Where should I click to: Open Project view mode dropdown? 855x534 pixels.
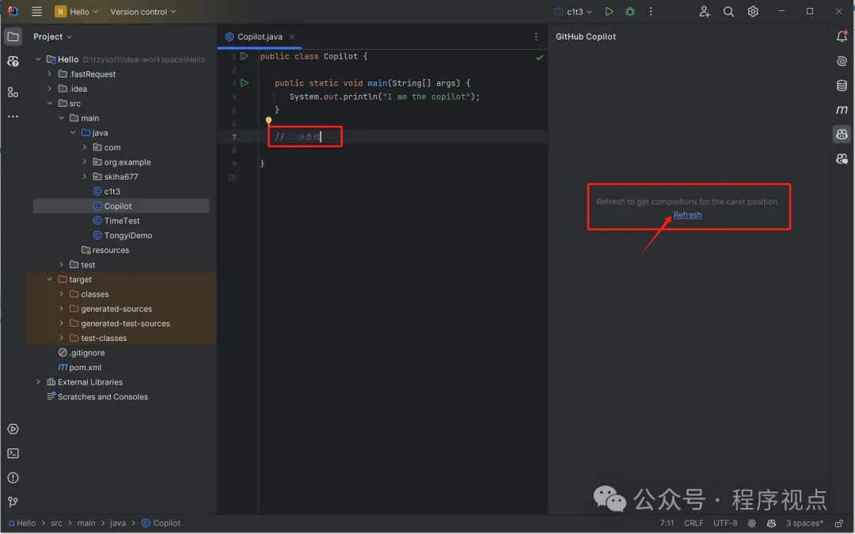(52, 36)
